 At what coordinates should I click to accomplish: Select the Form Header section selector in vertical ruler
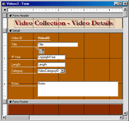click(5, 16)
